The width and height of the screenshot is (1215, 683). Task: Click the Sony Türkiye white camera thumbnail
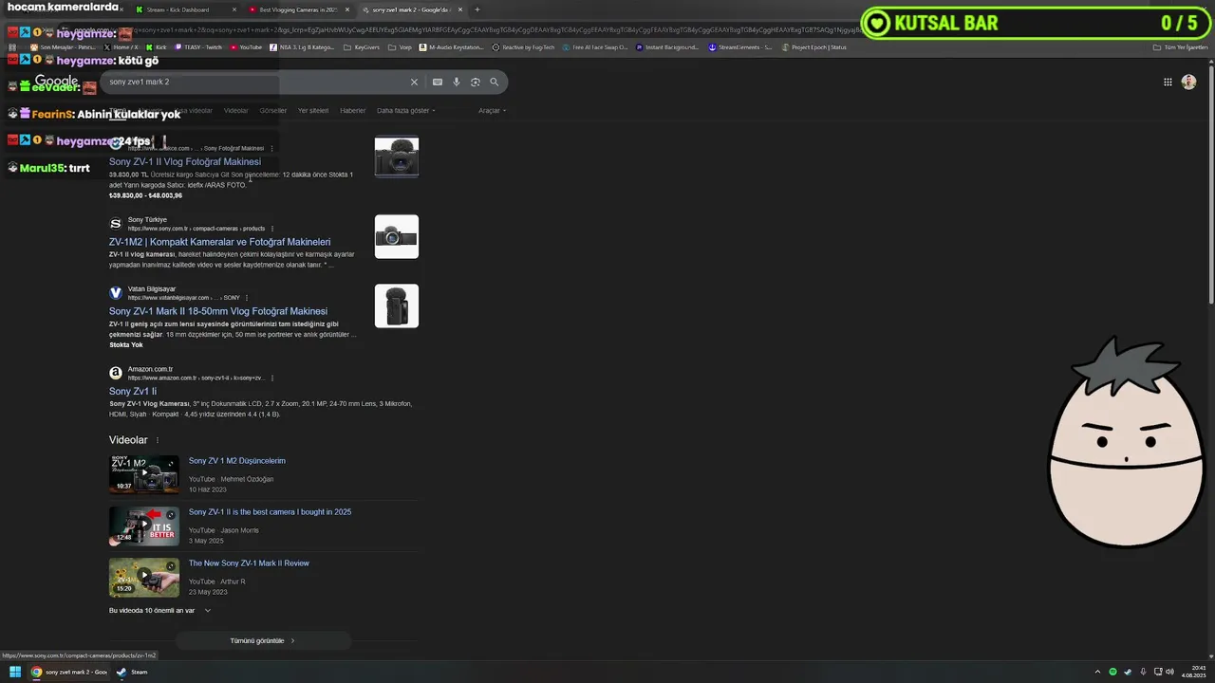[x=397, y=236]
